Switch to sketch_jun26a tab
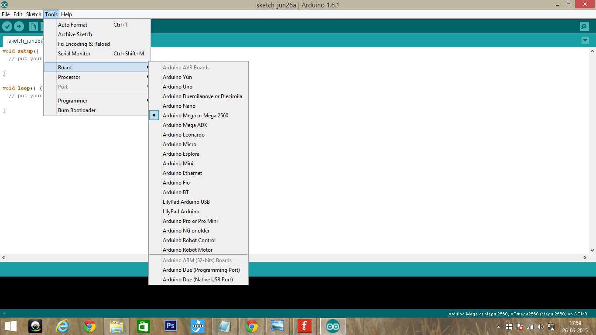The image size is (596, 335). [24, 41]
